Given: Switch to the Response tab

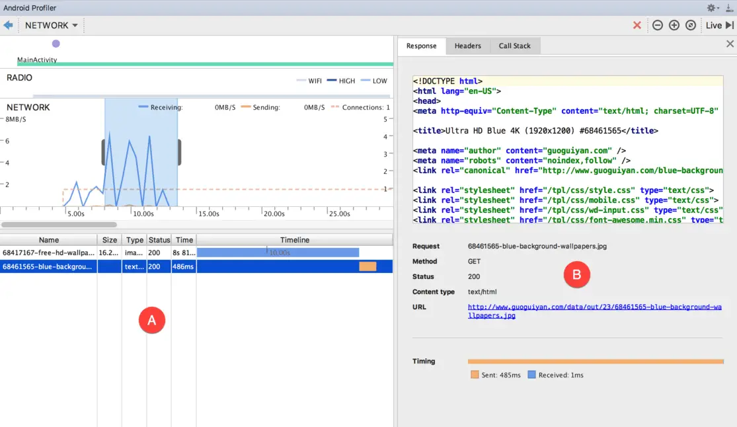Looking at the screenshot, I should (x=421, y=46).
